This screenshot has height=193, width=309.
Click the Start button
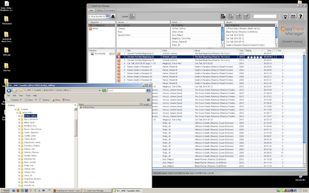pos(5,191)
